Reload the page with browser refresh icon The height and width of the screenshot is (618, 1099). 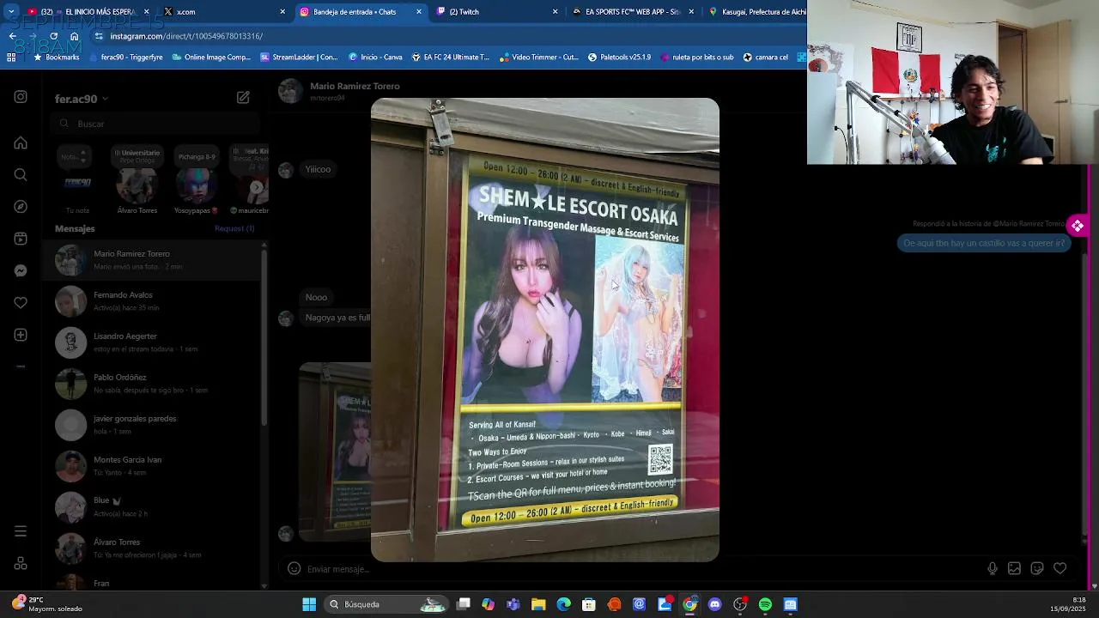pyautogui.click(x=53, y=36)
